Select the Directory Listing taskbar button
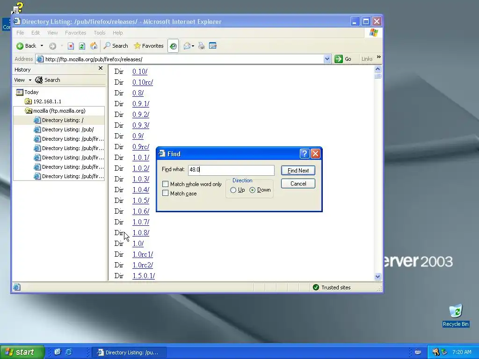This screenshot has height=359, width=479. [x=129, y=352]
